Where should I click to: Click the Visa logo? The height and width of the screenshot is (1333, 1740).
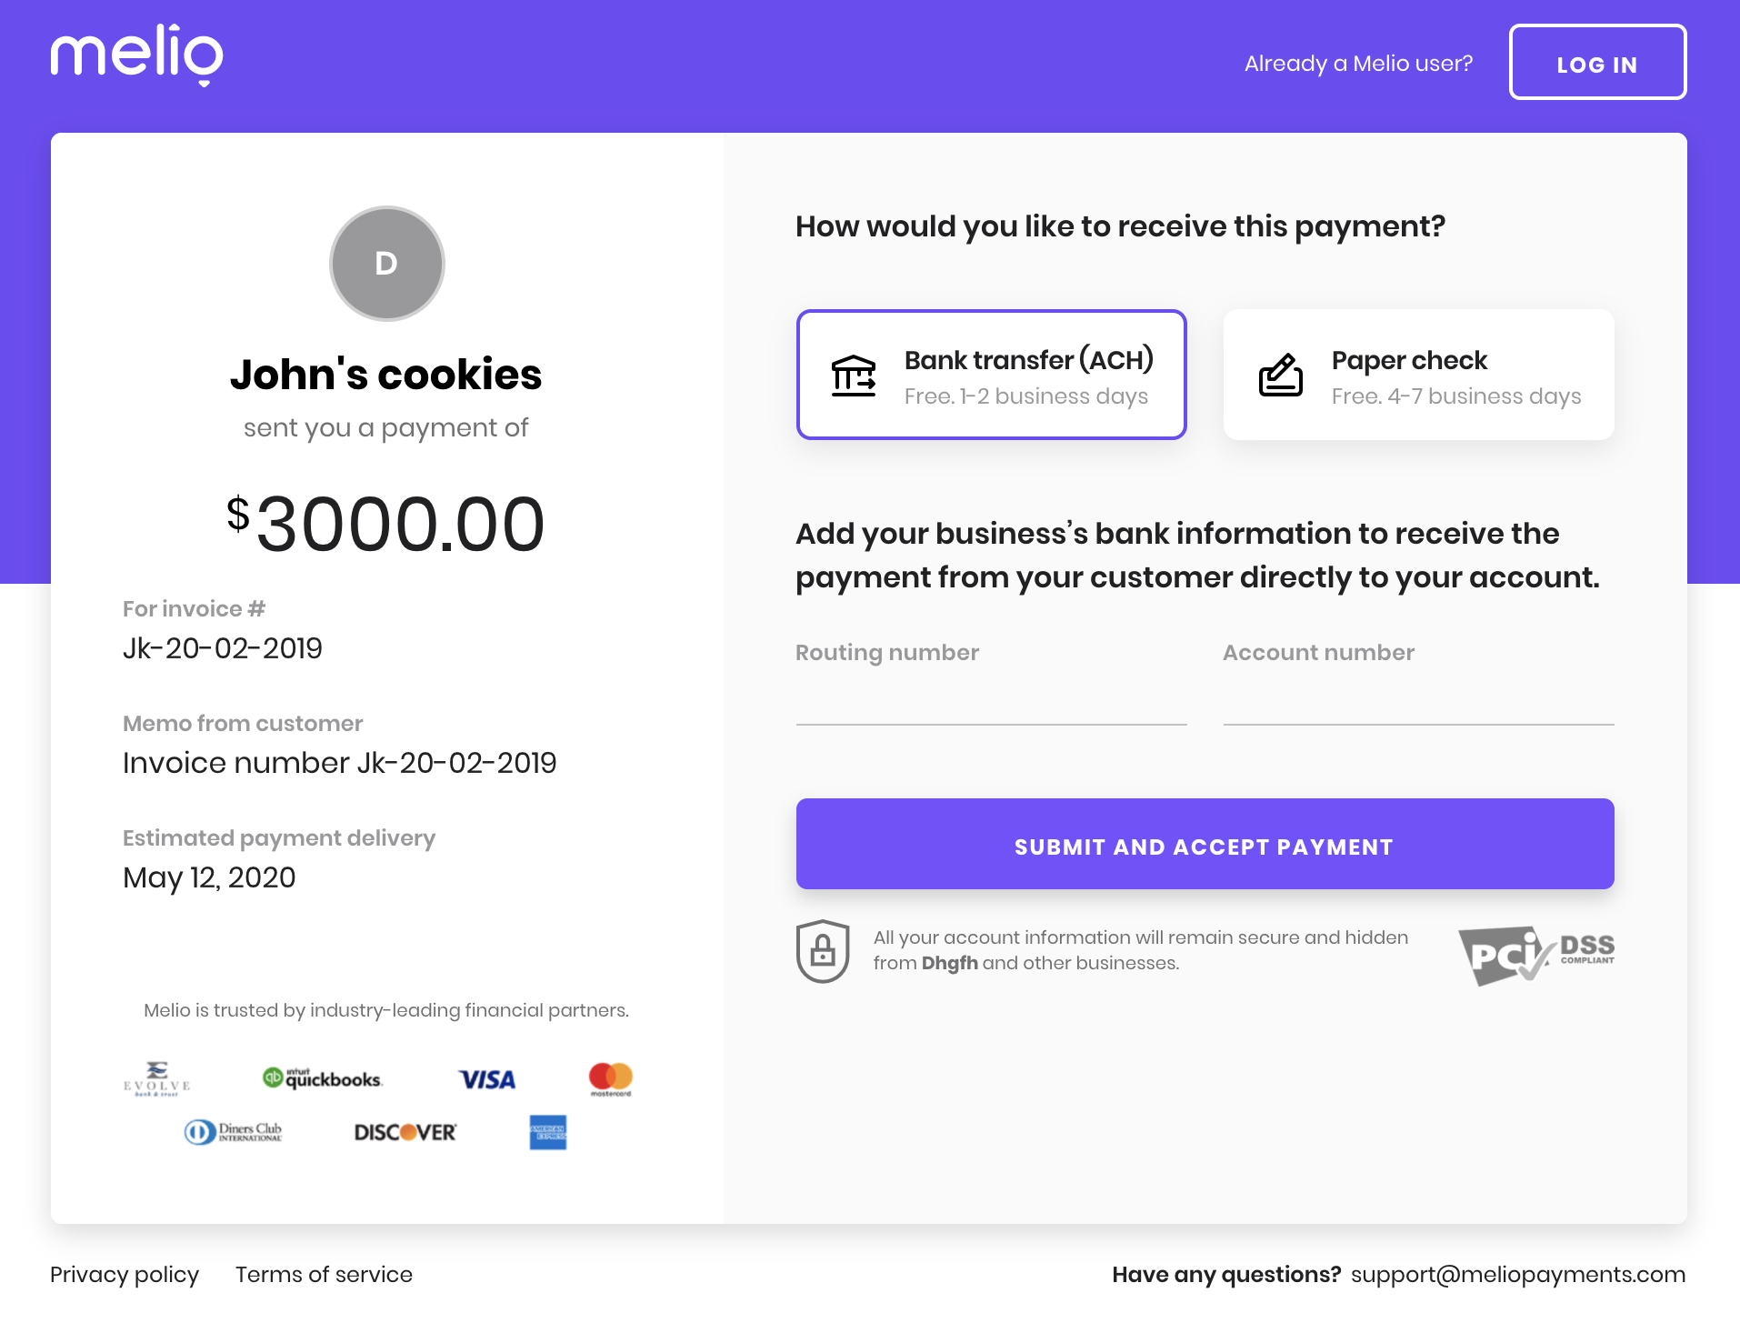(x=487, y=1079)
